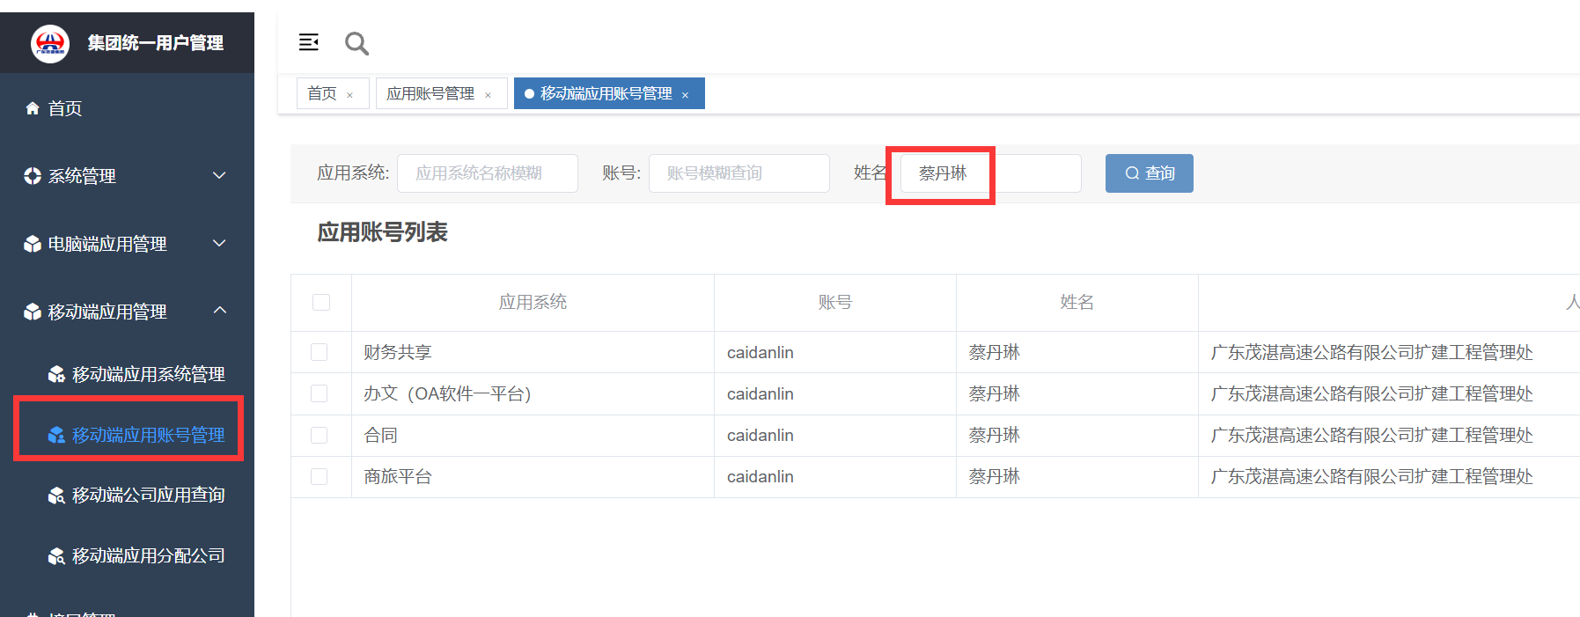The height and width of the screenshot is (617, 1580).
Task: Click the 系统管理 menu icon
Action: 33,176
